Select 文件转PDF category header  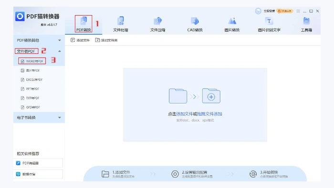(x=39, y=51)
